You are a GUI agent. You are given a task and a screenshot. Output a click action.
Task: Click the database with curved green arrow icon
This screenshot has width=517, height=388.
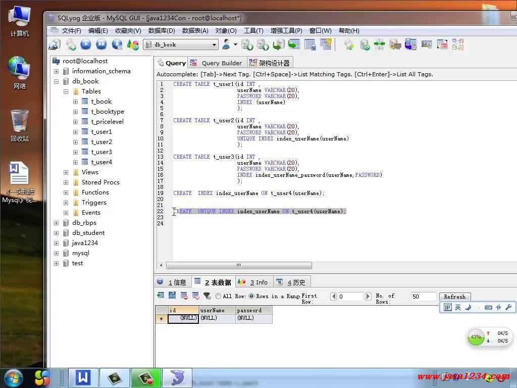pos(279,44)
